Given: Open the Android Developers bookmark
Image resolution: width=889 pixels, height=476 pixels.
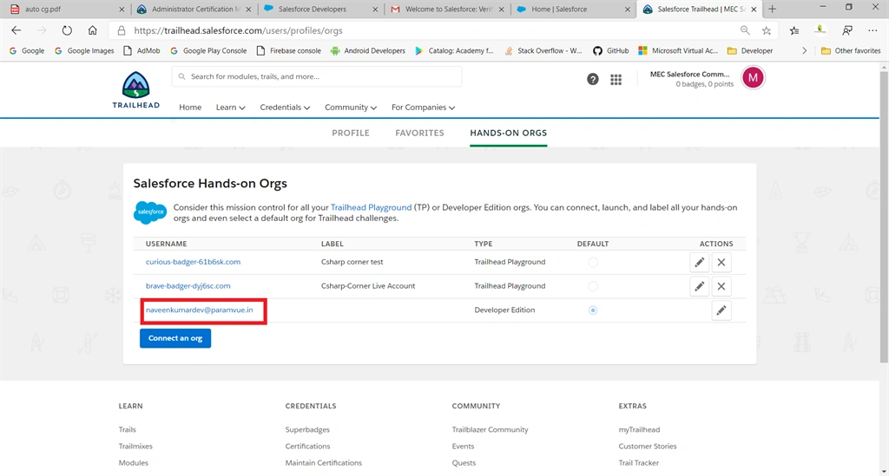Looking at the screenshot, I should tap(368, 50).
